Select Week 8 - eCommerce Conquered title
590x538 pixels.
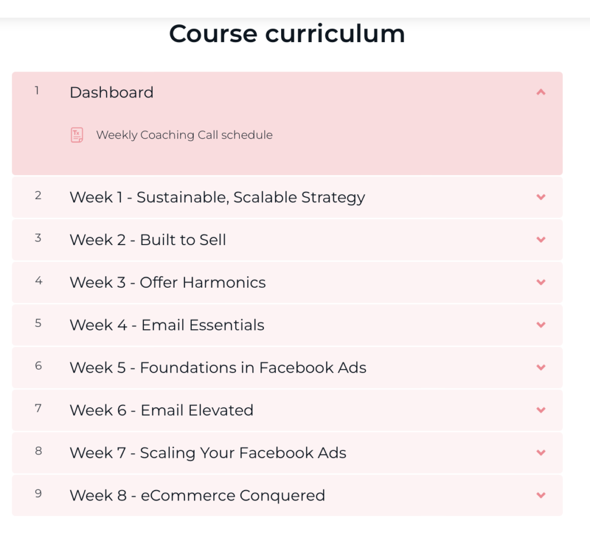197,495
